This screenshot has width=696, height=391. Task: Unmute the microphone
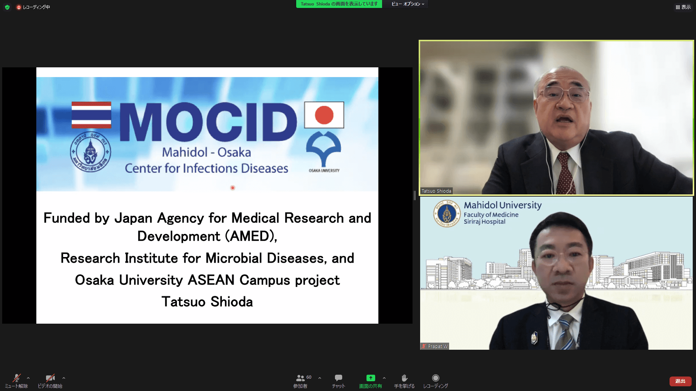(x=16, y=379)
